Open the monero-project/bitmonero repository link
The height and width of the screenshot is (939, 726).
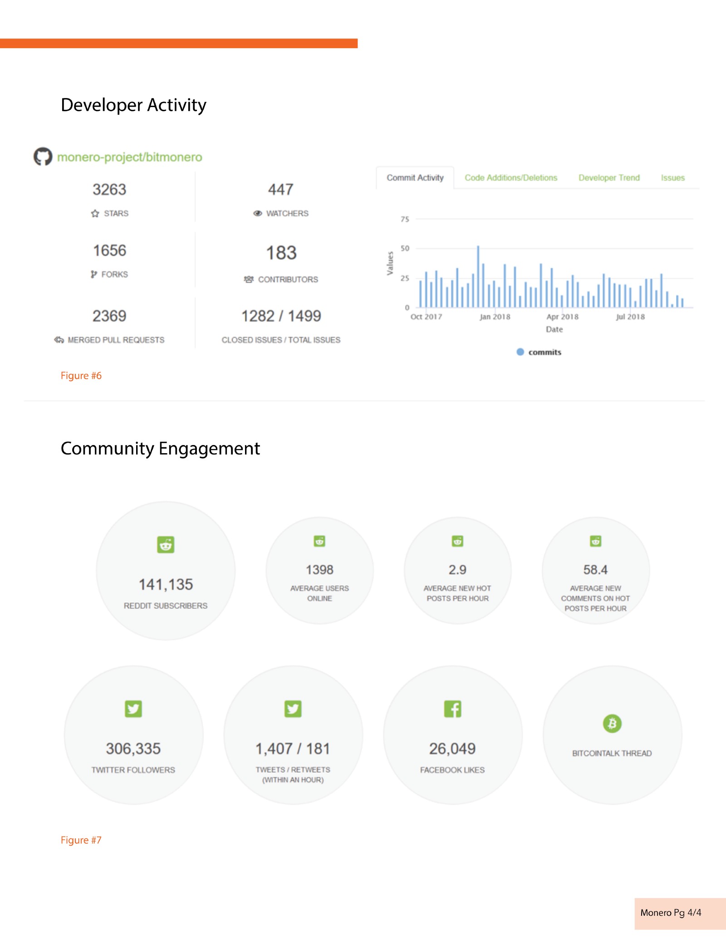click(x=130, y=157)
